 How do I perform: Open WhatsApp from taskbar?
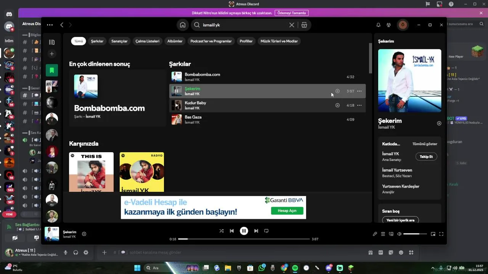pos(262,268)
